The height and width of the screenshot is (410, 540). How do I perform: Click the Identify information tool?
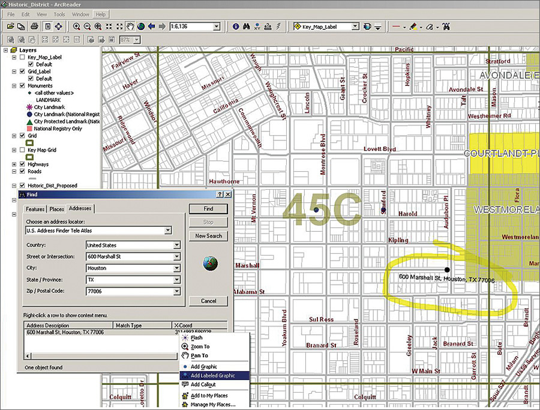coord(235,26)
